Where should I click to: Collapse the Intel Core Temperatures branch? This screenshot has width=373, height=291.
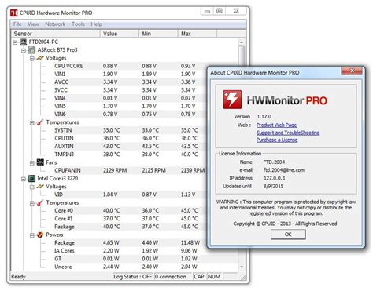click(x=32, y=203)
